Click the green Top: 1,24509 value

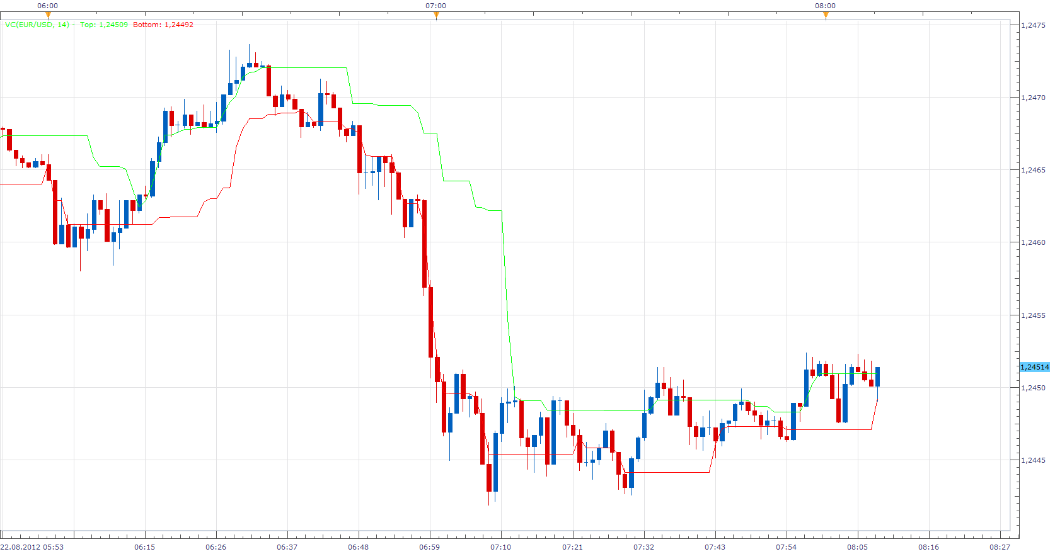pyautogui.click(x=104, y=25)
